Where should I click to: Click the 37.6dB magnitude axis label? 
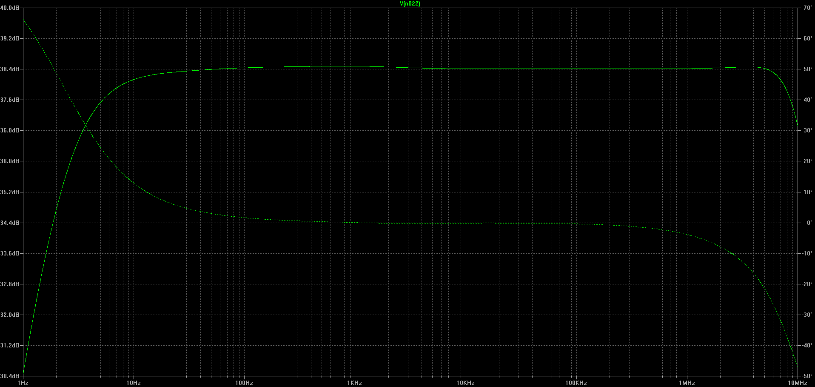tap(10, 100)
